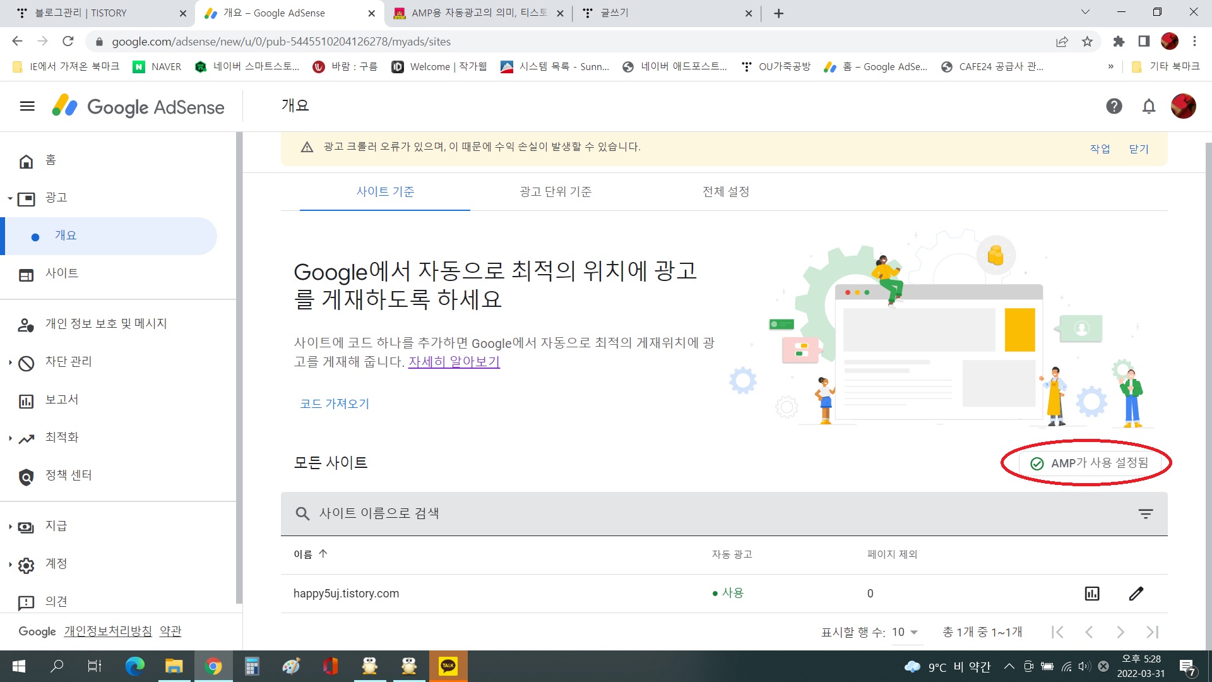Click the AMP가 사용 설정됨 button

click(x=1089, y=464)
